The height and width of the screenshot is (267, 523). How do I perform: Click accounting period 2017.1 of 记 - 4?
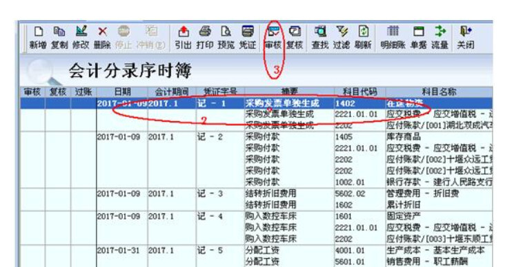[161, 217]
